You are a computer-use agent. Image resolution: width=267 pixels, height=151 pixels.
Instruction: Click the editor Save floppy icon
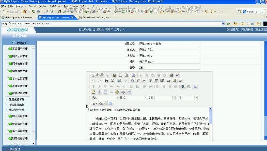pyautogui.click(x=115, y=75)
